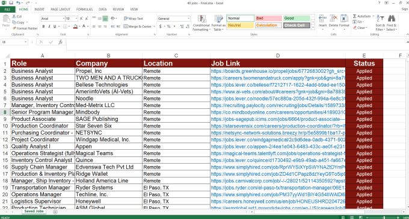Image resolution: width=409 pixels, height=219 pixels.
Task: Open the Insert Function fx dialog
Action: (61, 42)
